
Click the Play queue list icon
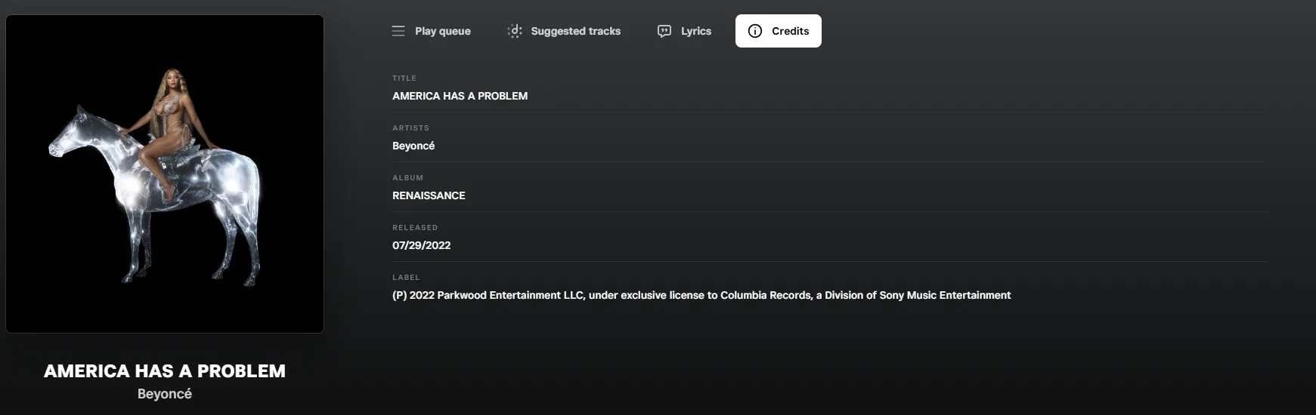point(398,31)
